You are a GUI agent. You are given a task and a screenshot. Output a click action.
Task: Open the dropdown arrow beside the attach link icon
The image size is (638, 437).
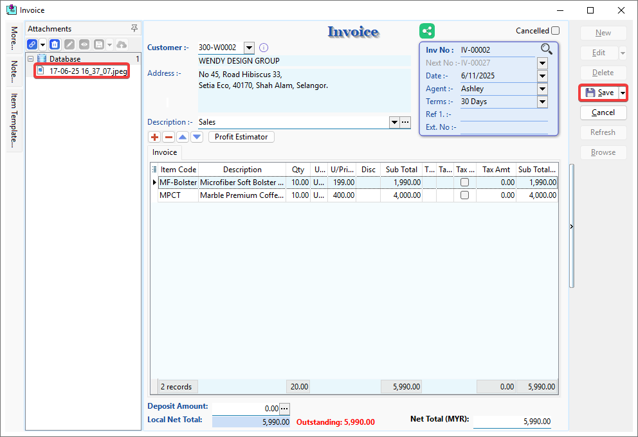(x=42, y=44)
